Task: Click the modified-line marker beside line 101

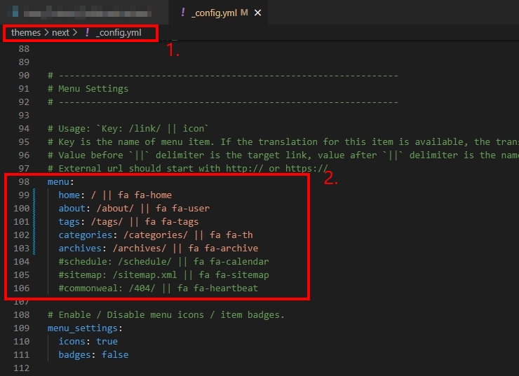Action: click(34, 221)
